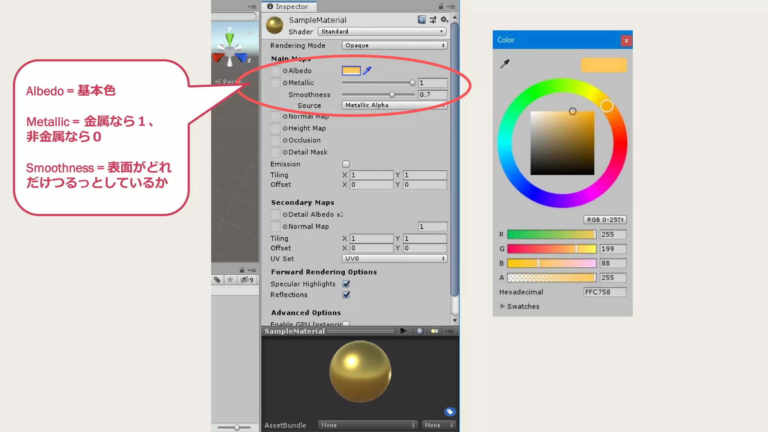Open the Shader Standard dropdown
768x432 pixels.
click(382, 31)
